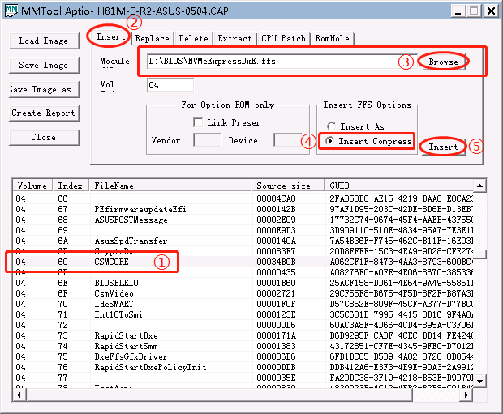503x414 pixels.
Task: Click the Vol. index input field
Action: point(170,85)
